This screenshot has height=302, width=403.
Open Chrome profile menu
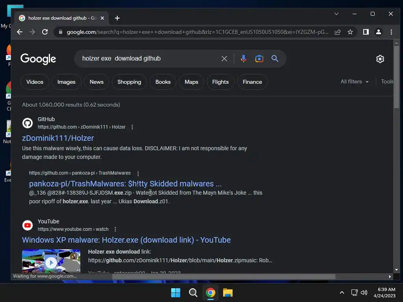378,32
